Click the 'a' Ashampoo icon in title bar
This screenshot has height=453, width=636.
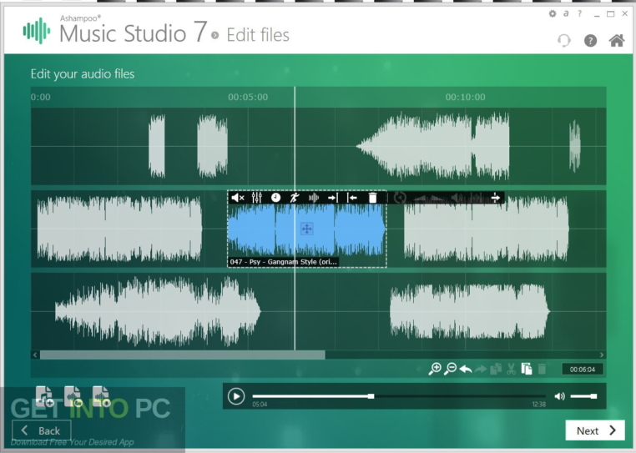pyautogui.click(x=566, y=14)
